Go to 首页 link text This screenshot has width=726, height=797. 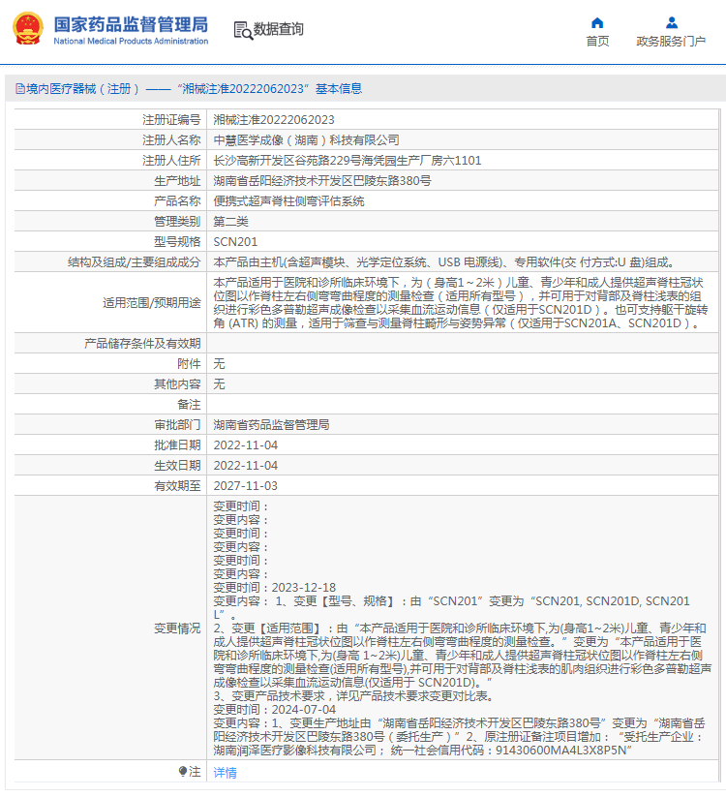click(x=597, y=42)
